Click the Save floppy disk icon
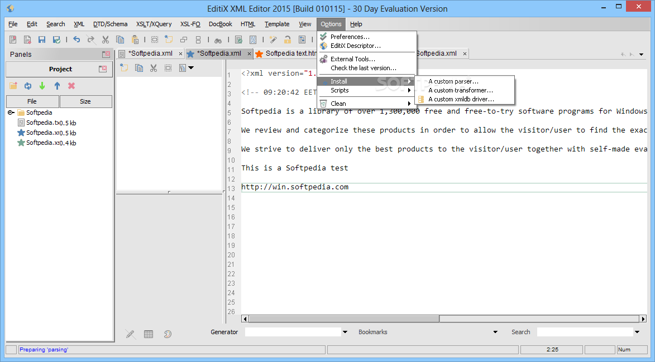This screenshot has width=655, height=362. tap(42, 40)
